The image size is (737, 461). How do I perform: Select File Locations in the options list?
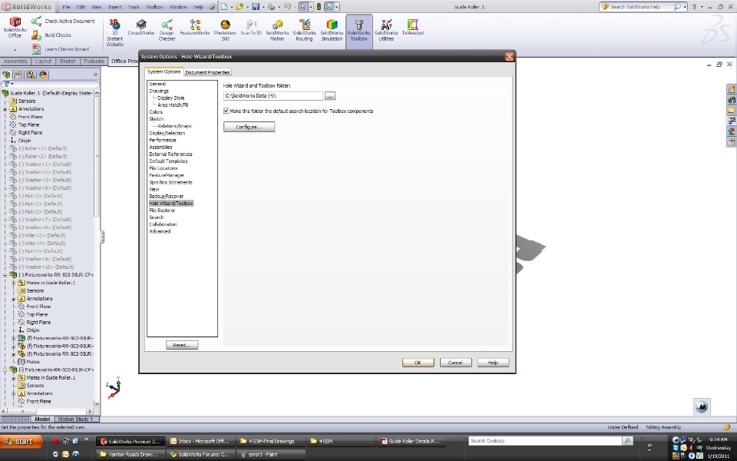click(x=163, y=168)
